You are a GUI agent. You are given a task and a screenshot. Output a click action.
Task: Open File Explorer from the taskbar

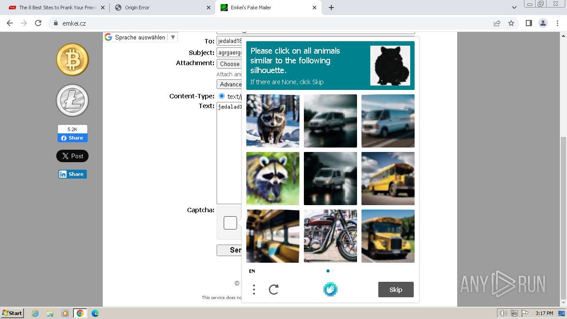click(x=50, y=313)
